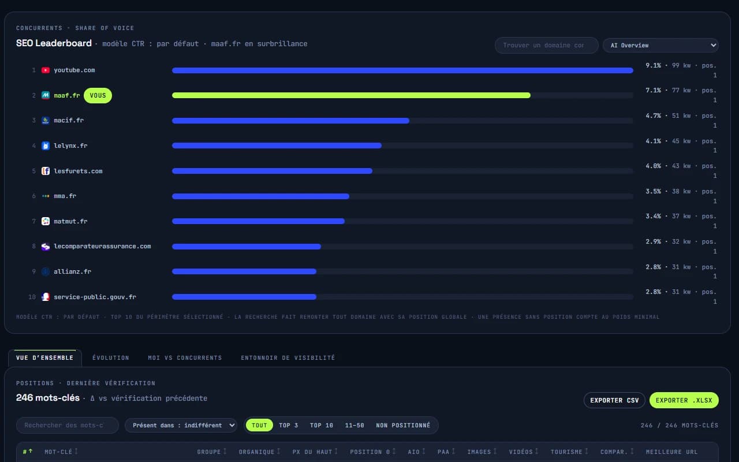739x462 pixels.
Task: Click the youtube.com favicon icon
Action: (46, 70)
